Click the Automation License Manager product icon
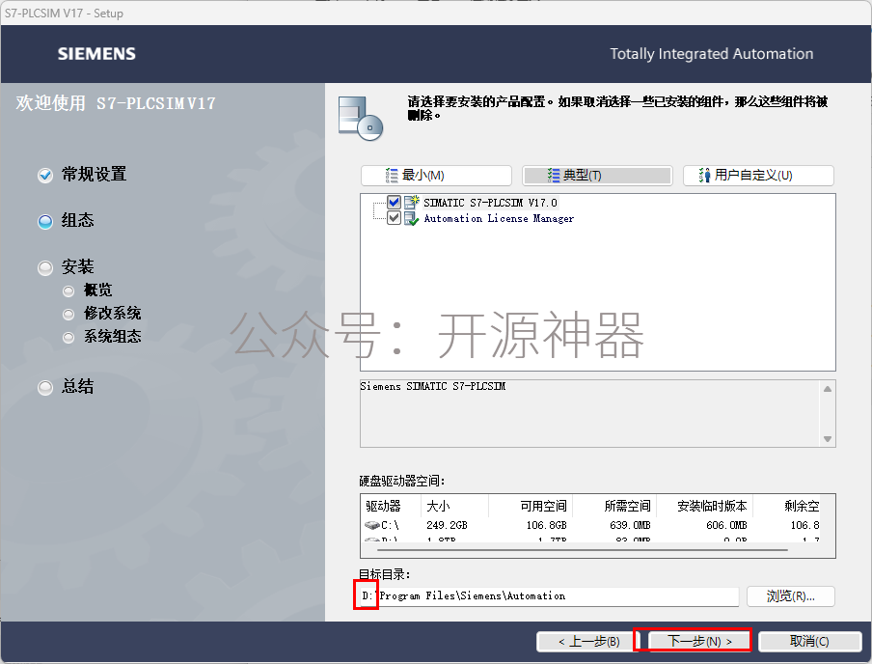This screenshot has width=872, height=664. 412,218
